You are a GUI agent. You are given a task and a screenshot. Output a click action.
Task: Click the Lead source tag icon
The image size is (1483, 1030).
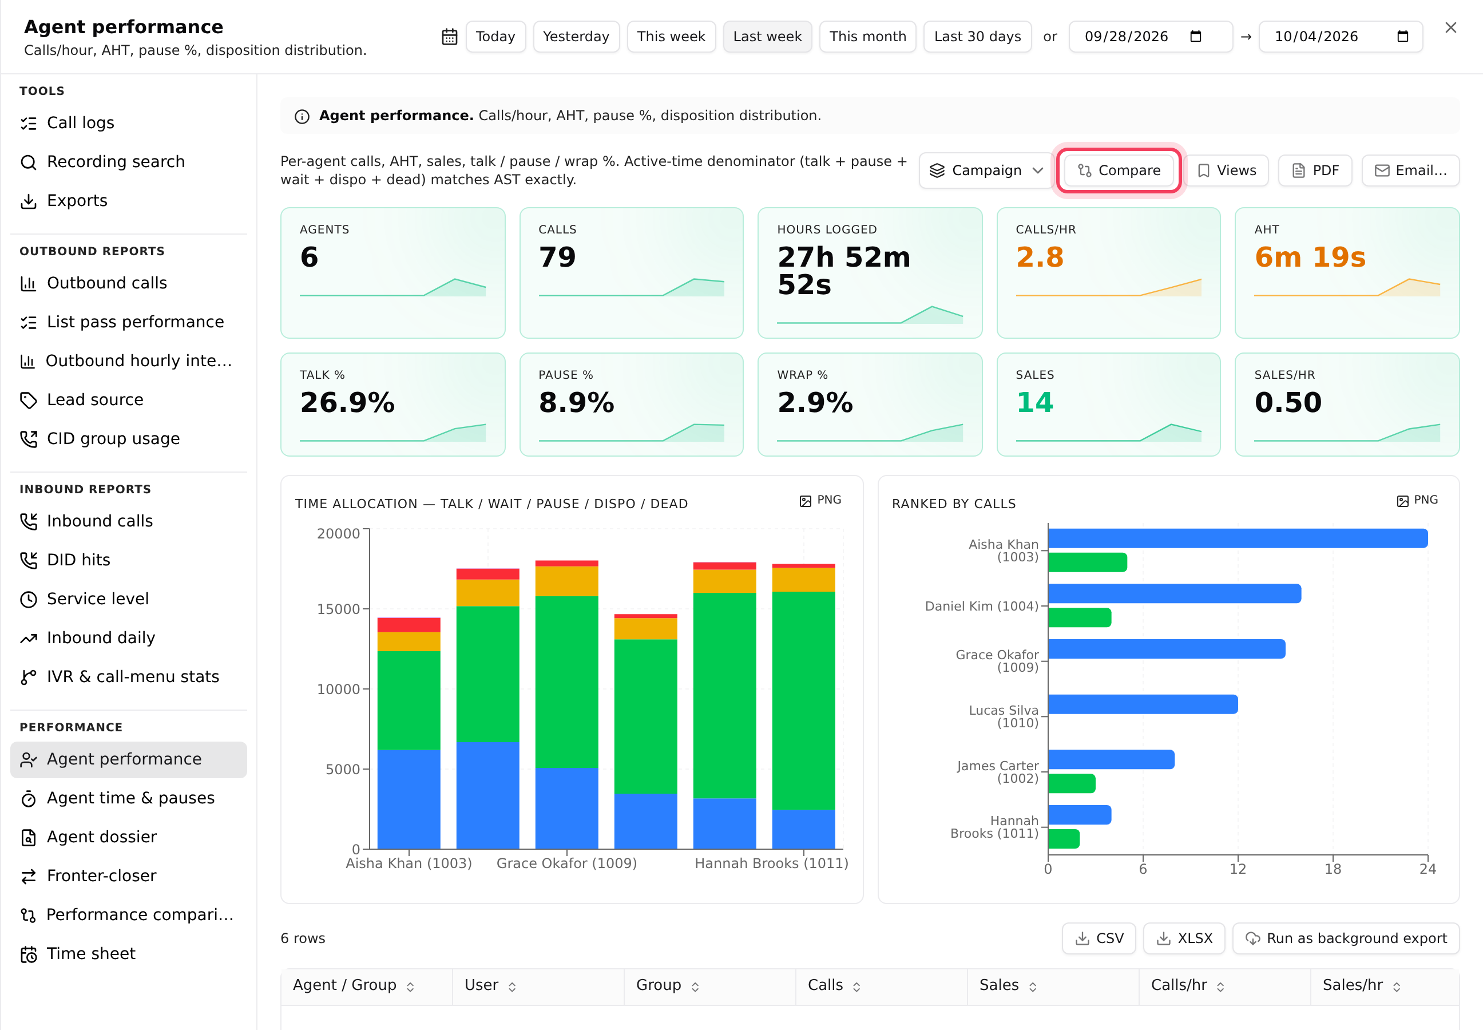click(x=29, y=400)
